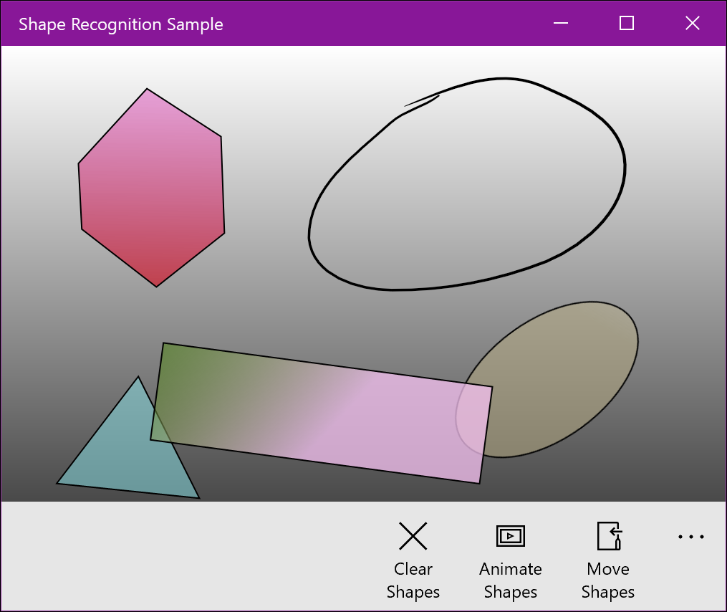Click the Animate Shapes label
The width and height of the screenshot is (727, 612).
[510, 580]
